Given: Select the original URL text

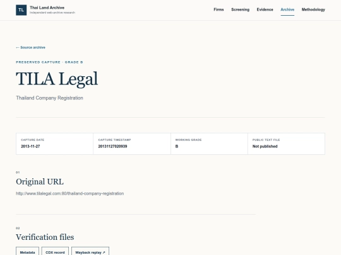Looking at the screenshot, I should 70,193.
